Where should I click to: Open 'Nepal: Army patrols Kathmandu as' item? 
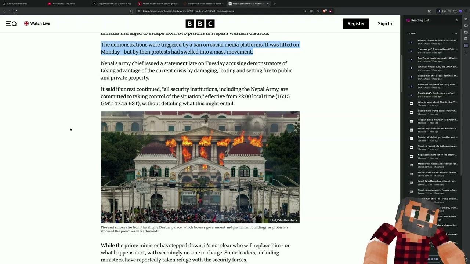[x=433, y=148]
